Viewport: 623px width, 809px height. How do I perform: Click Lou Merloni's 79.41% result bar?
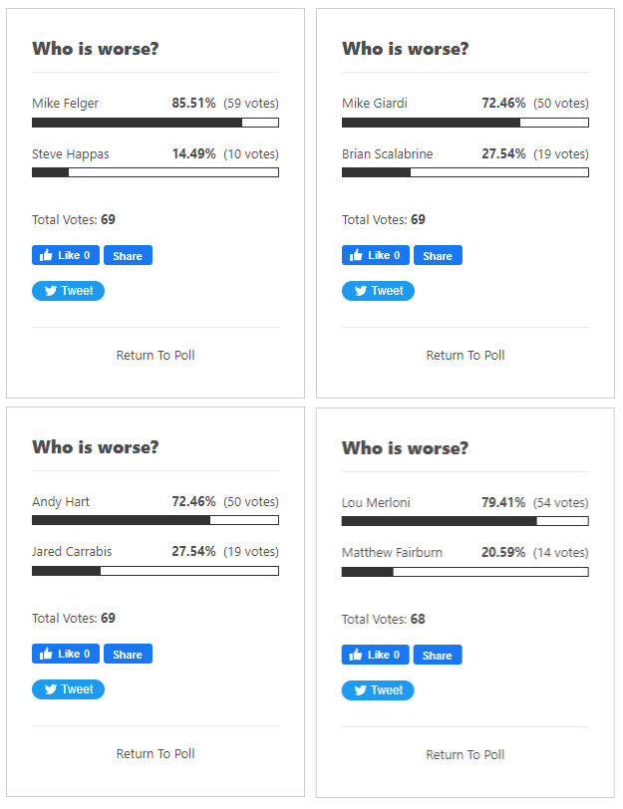pyautogui.click(x=466, y=521)
